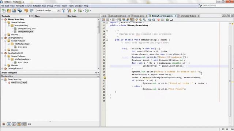Screen dimensions: 234x131
Task: Click the Open Project toolbar icon
Action: pos(14,11)
